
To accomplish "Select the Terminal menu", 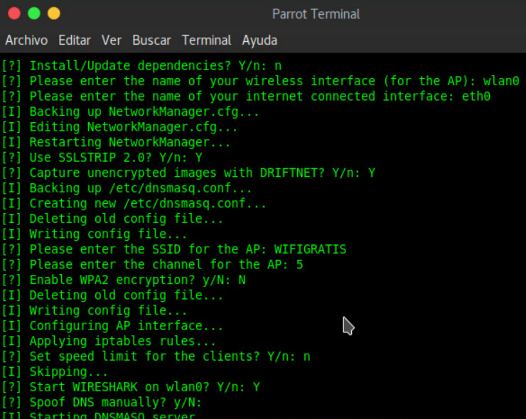I will [206, 40].
